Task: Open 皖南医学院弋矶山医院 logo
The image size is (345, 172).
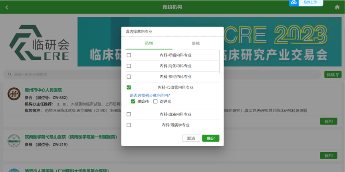Action: pos(14,141)
